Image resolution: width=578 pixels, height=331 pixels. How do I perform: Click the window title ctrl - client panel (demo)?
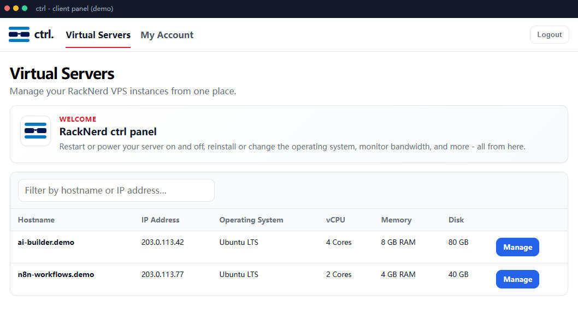74,9
